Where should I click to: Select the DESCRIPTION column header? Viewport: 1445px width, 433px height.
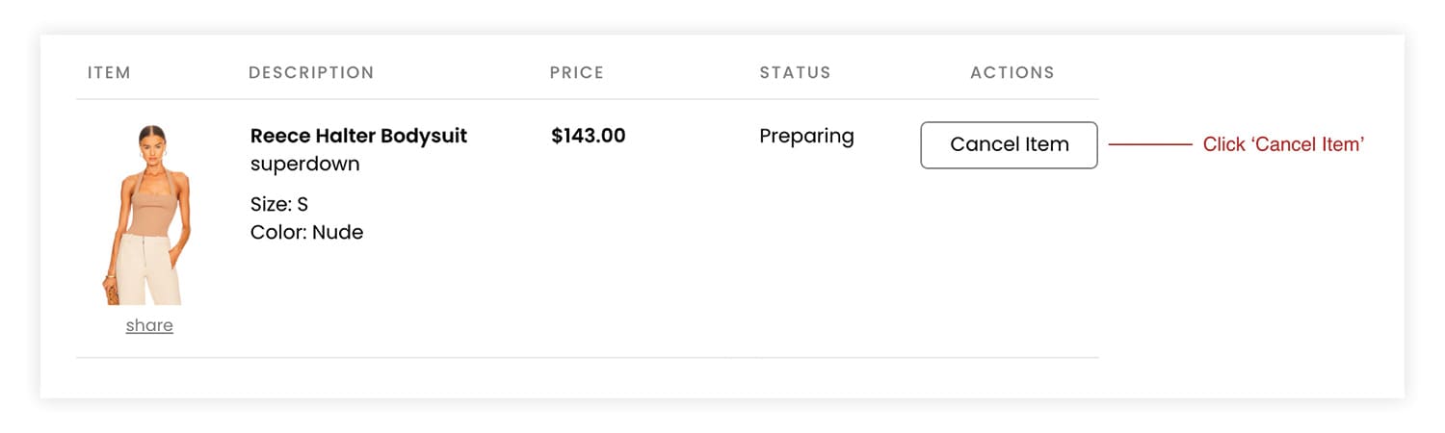311,73
